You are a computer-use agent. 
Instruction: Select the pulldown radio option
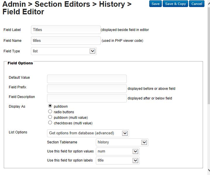point(50,106)
